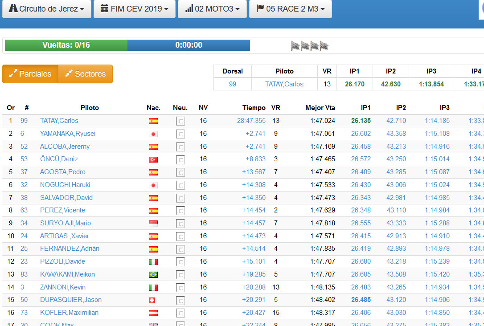Viewport: 484px width, 326px height.
Task: Click the Spanish flag icon for TATAY, Carlos
Action: (153, 121)
